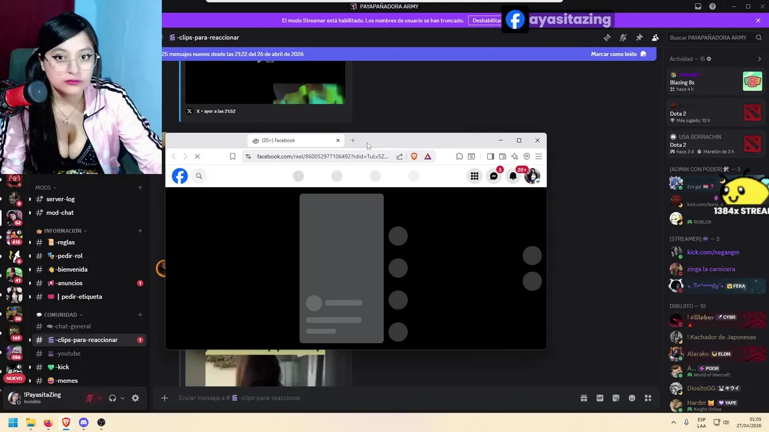Select the (20+) Facebook browser tab
769x432 pixels.
pyautogui.click(x=296, y=140)
